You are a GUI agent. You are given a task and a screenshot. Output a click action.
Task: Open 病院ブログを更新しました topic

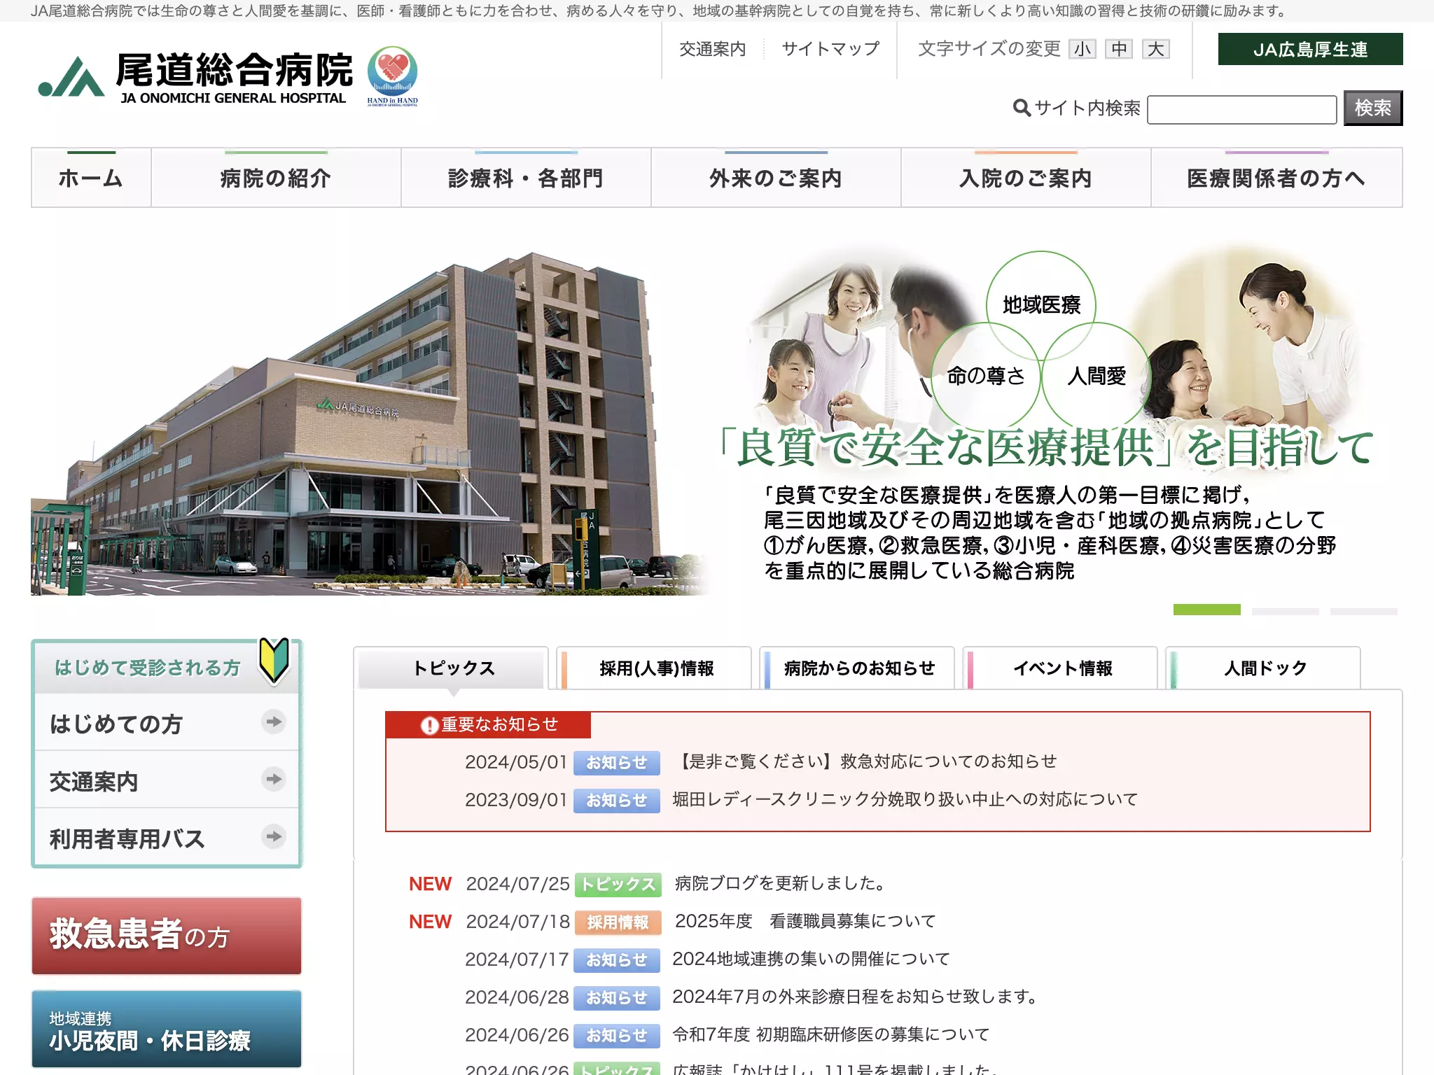(781, 883)
